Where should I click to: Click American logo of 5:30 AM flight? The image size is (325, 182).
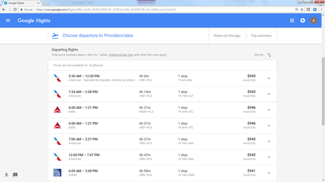pos(57,78)
